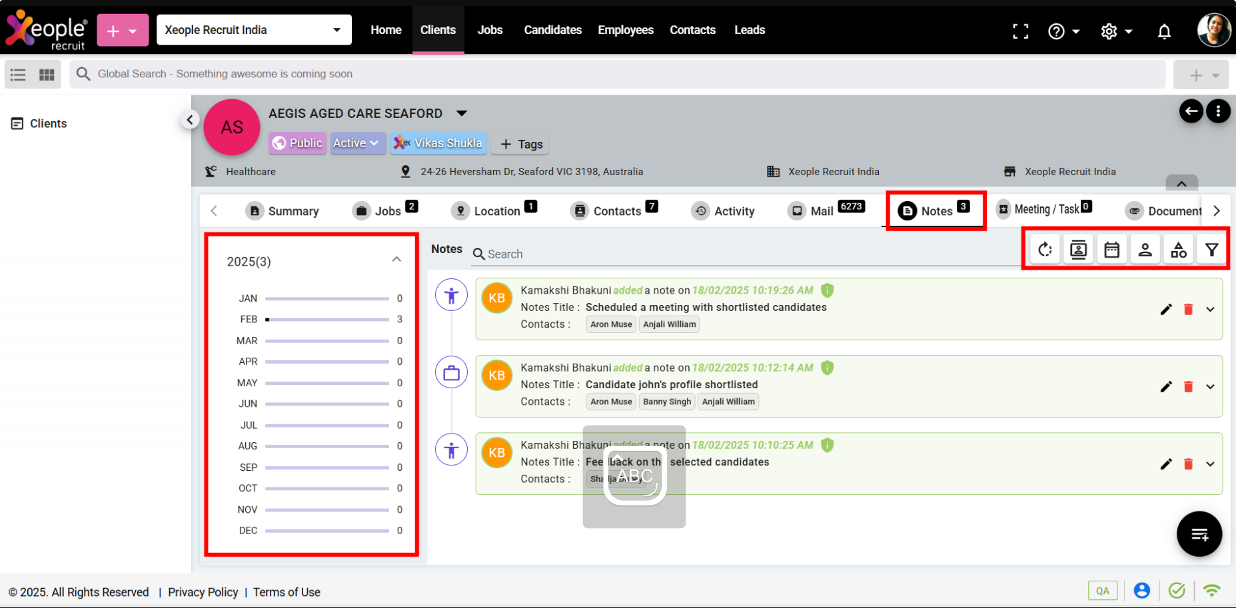Open the help question mark dropdown
This screenshot has width=1236, height=608.
point(1063,31)
